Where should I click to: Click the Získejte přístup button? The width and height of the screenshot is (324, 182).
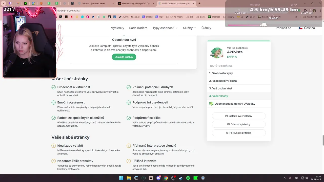(x=124, y=57)
